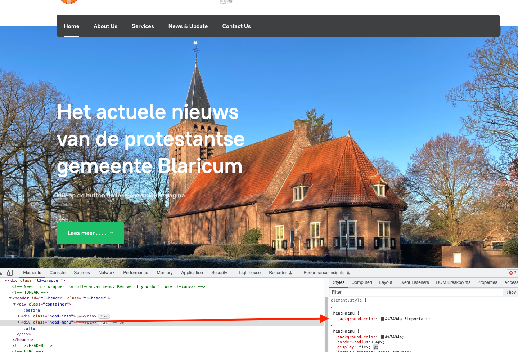
Task: Open the Network tab
Action: [107, 273]
